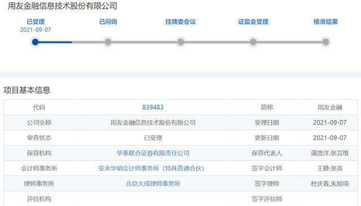Click the 已受理 progress step dot
This screenshot has height=206, width=361.
[35, 42]
